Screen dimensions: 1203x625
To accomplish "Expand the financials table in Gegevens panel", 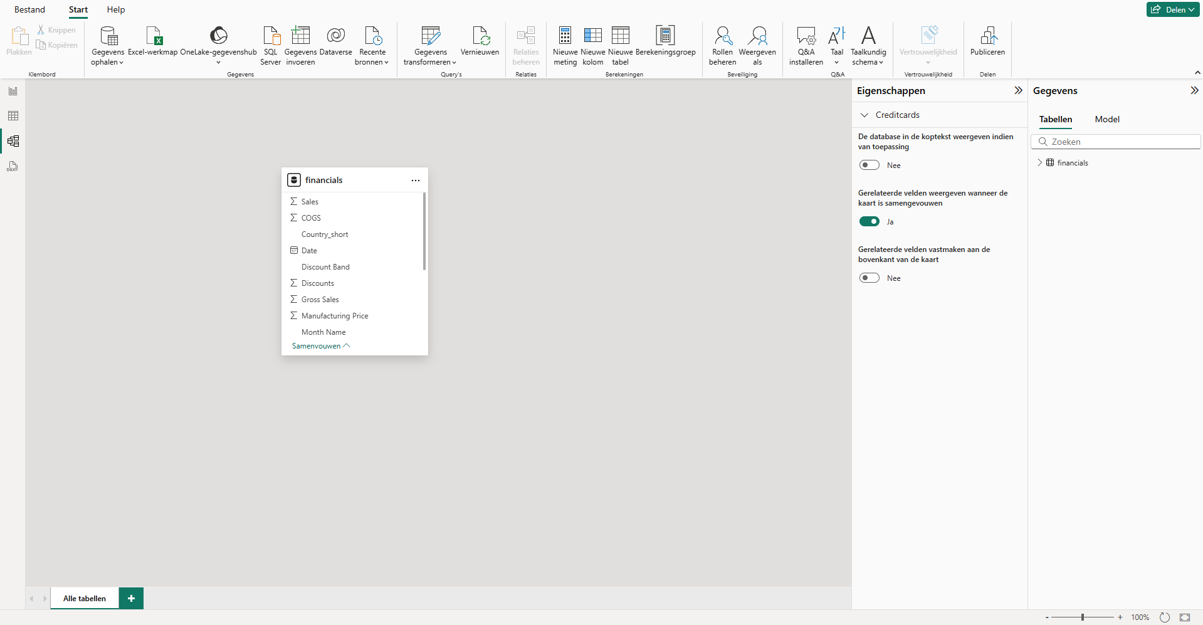I will coord(1041,162).
